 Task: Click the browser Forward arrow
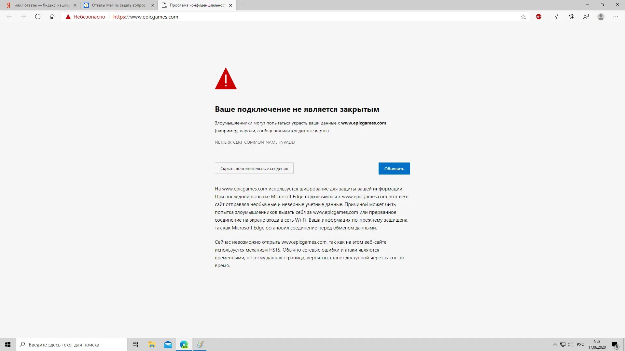click(23, 17)
